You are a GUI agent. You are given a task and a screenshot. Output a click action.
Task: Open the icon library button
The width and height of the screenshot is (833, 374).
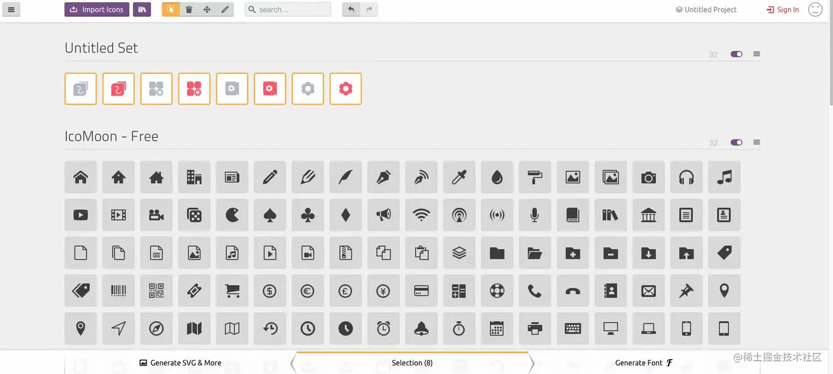coord(142,9)
